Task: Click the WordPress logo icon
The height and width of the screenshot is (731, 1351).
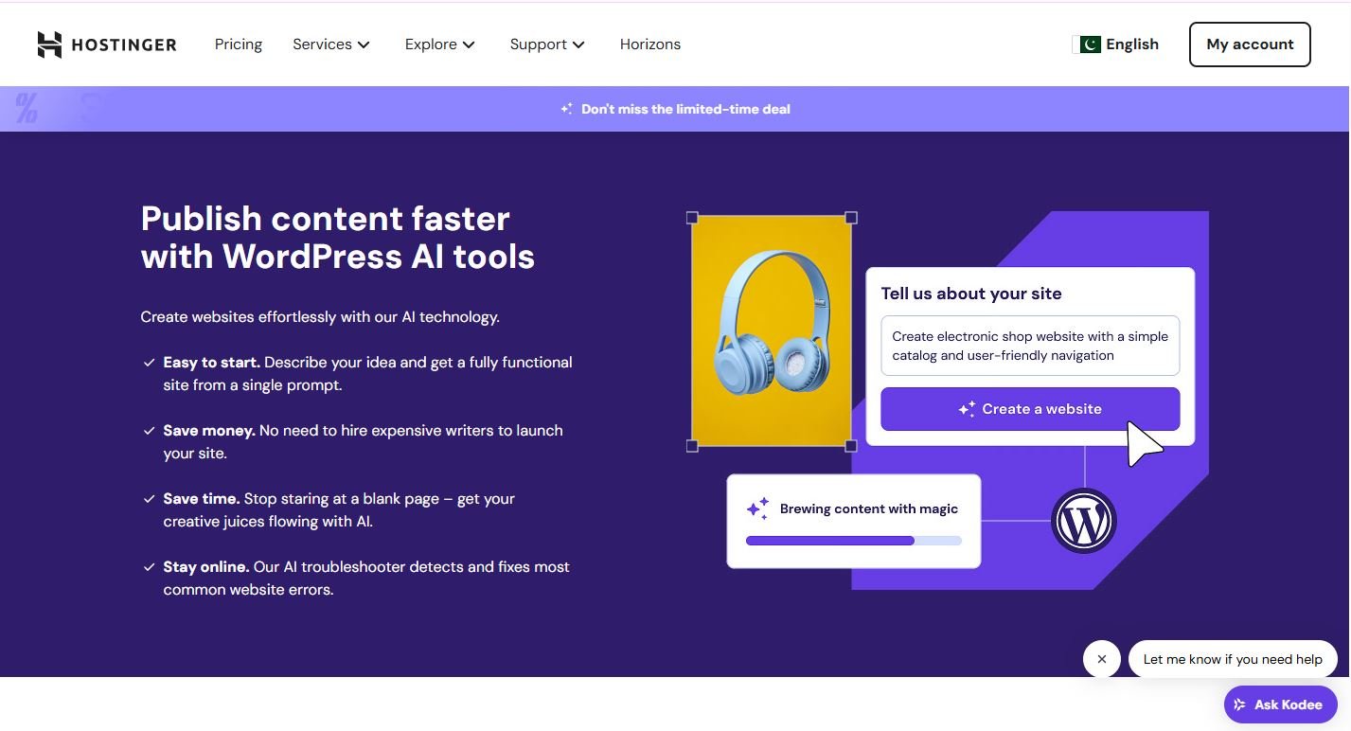Action: [x=1084, y=521]
